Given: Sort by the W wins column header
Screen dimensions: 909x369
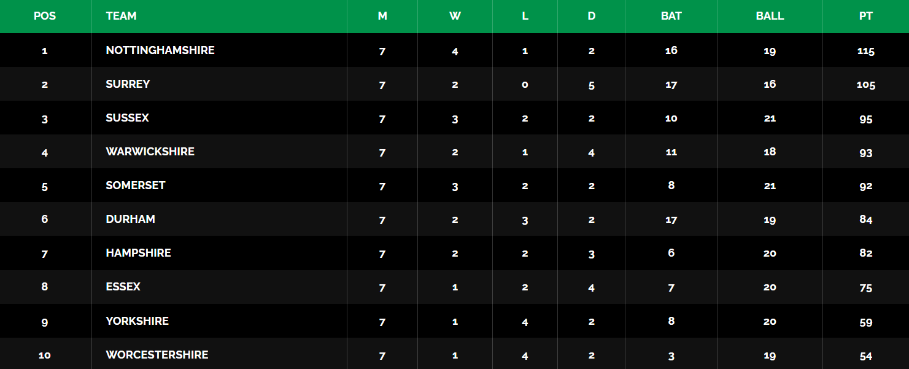Looking at the screenshot, I should (x=455, y=16).
